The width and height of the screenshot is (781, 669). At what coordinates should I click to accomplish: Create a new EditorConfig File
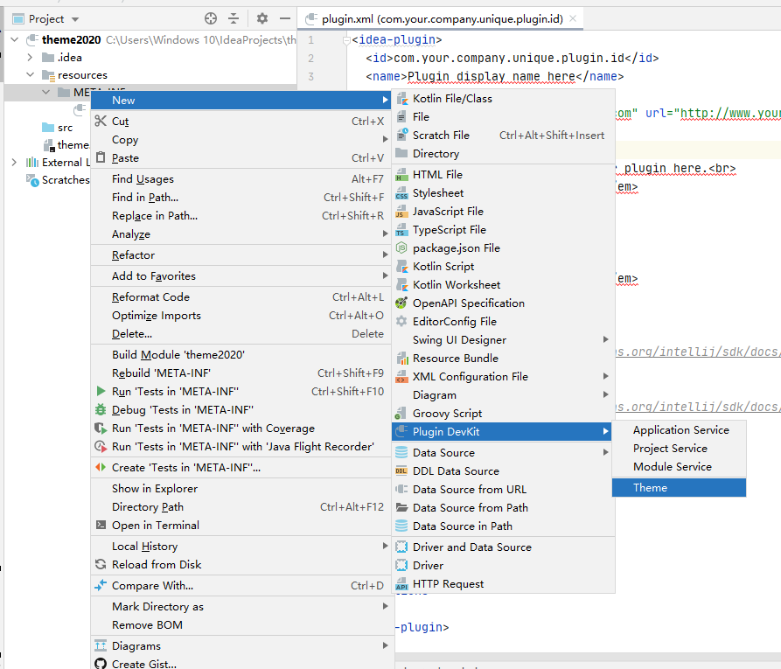click(503, 321)
